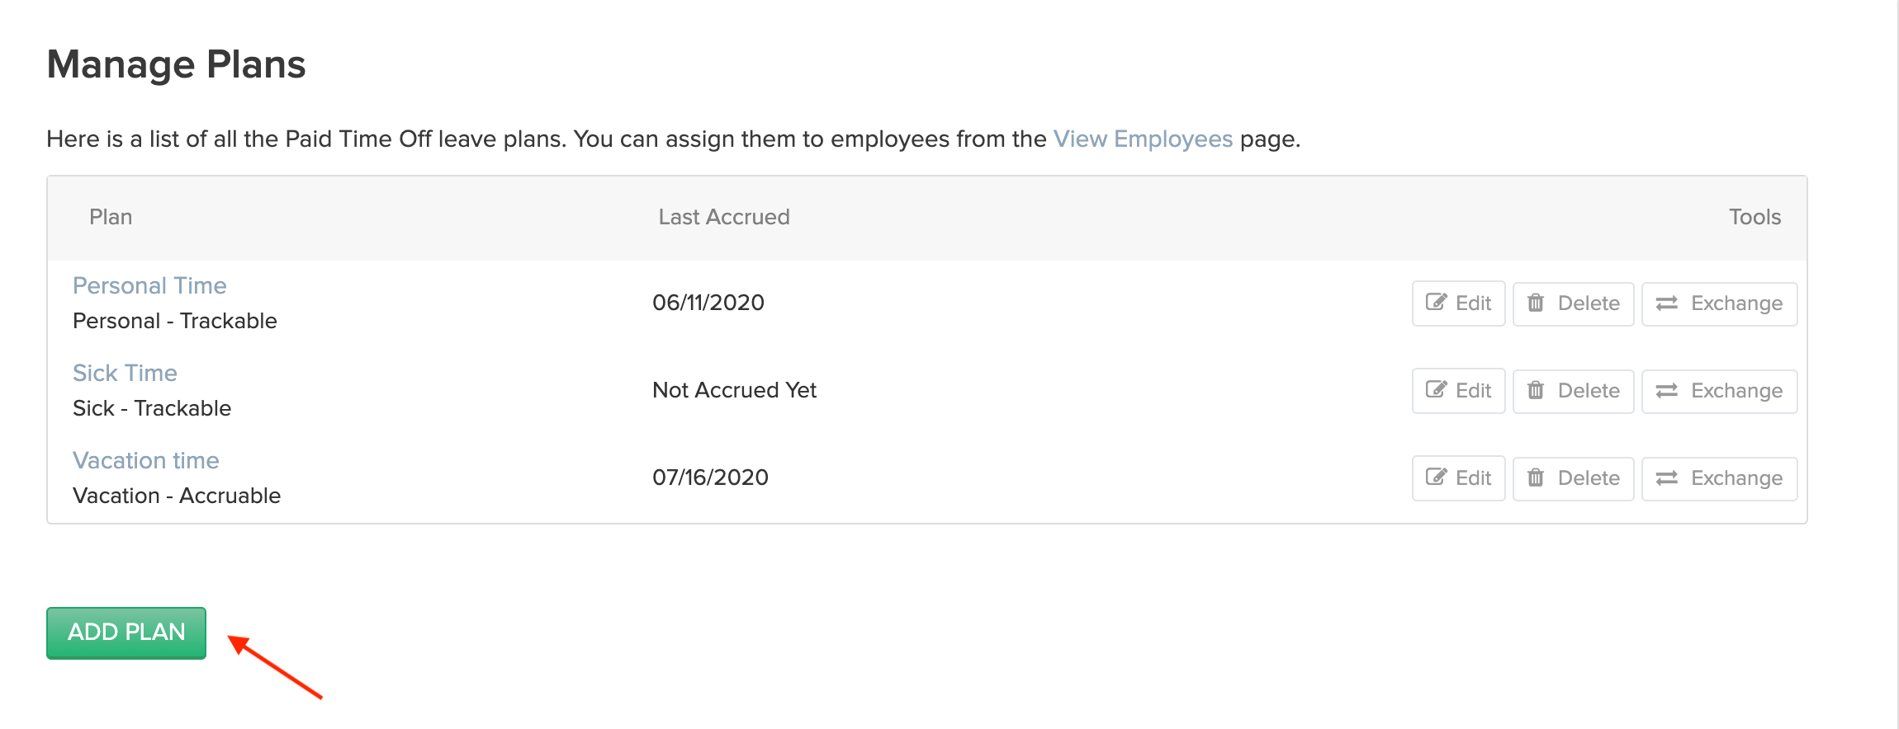Exchange the Sick Time plan
The image size is (1899, 729).
click(1719, 391)
